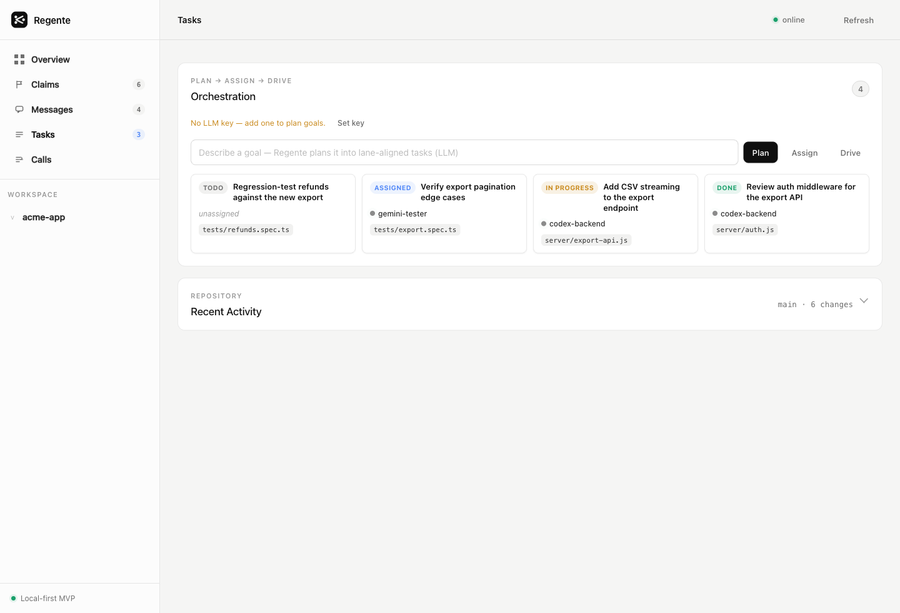Click codex-backend on the CSV streaming card
The width and height of the screenshot is (900, 613).
[x=577, y=223]
